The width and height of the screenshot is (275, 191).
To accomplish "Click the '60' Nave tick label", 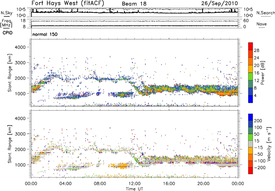I will tap(246, 21).
